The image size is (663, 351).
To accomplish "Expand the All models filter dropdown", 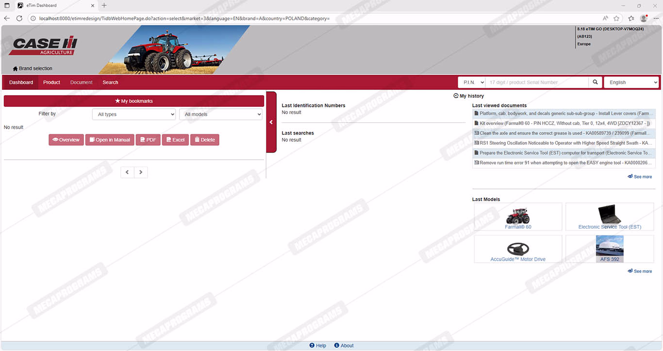I will click(221, 115).
